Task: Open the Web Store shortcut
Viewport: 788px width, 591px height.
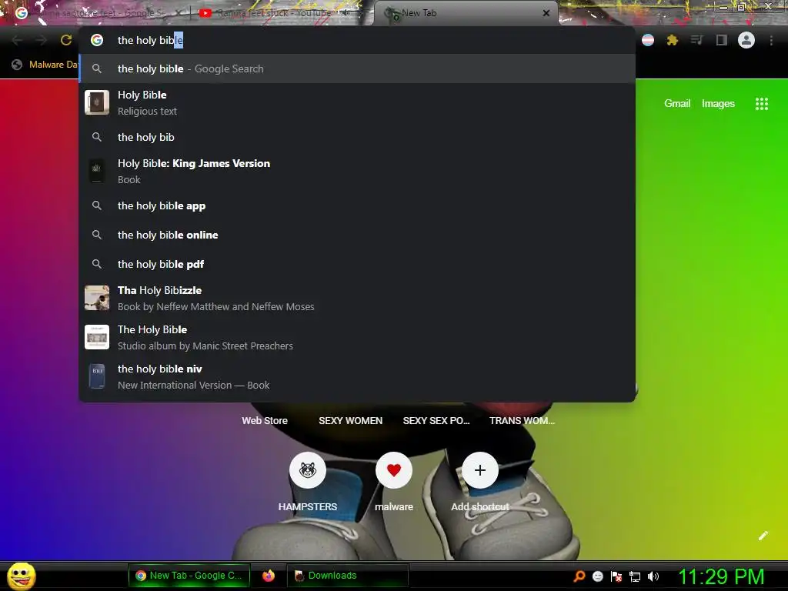Action: [265, 421]
